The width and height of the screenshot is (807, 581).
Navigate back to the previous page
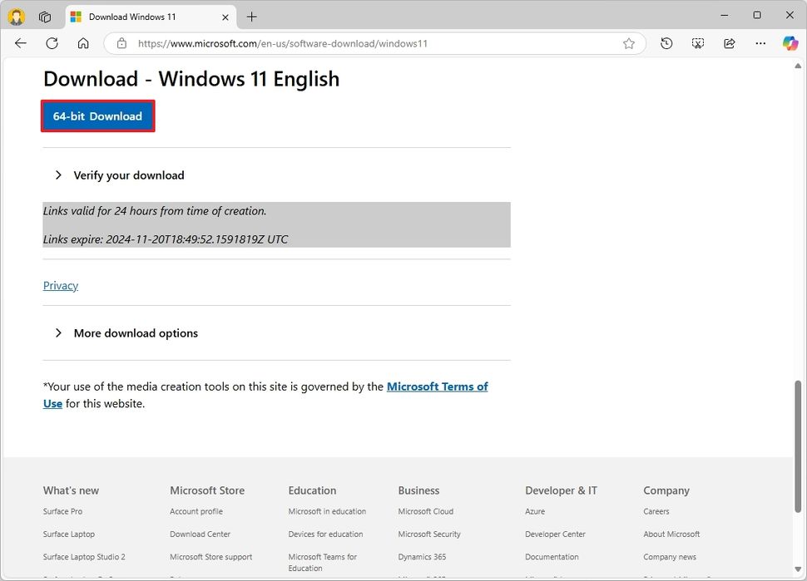coord(20,43)
